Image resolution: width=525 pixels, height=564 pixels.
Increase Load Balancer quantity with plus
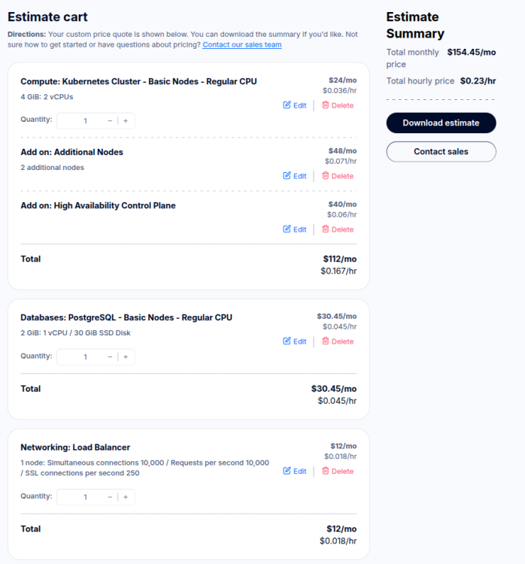(126, 497)
